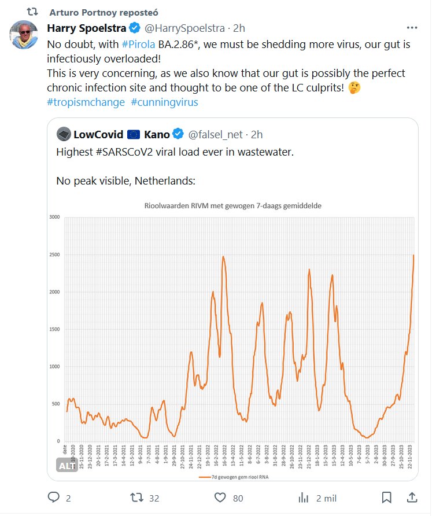Click the LowCovid Kano quoted author name
This screenshot has width=436, height=516.
click(x=121, y=135)
